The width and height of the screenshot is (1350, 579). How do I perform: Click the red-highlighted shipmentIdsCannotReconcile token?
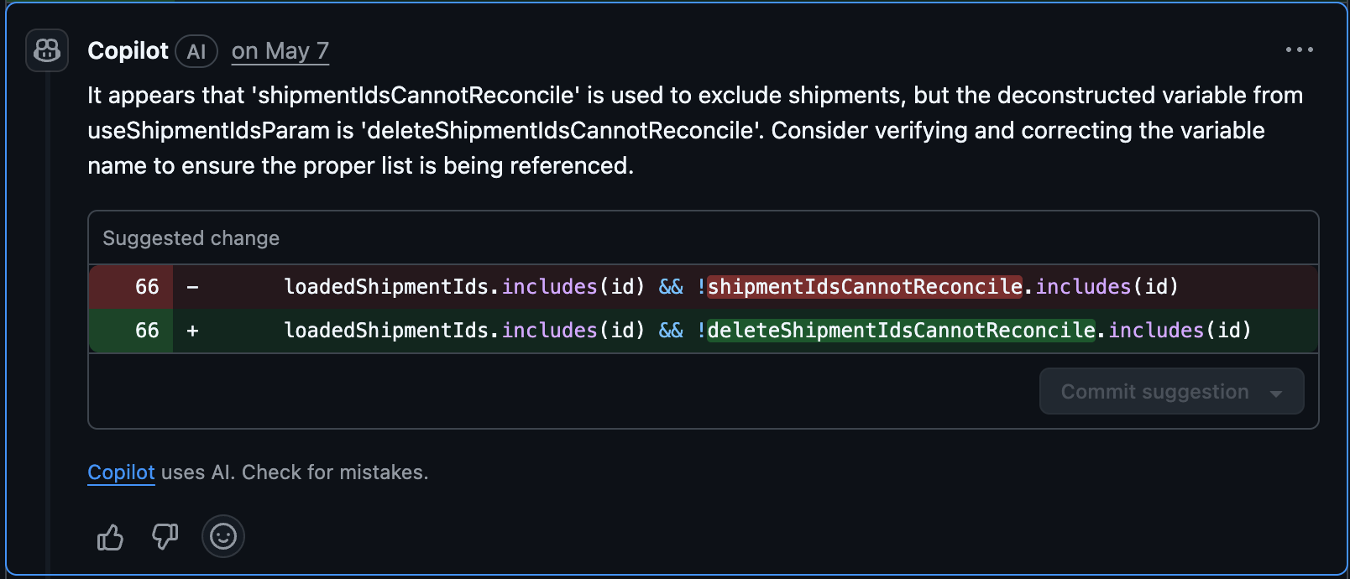point(865,287)
